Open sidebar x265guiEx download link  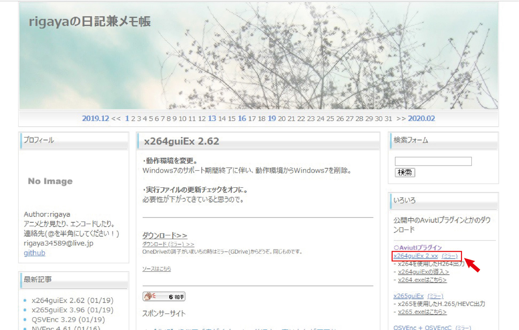point(408,296)
